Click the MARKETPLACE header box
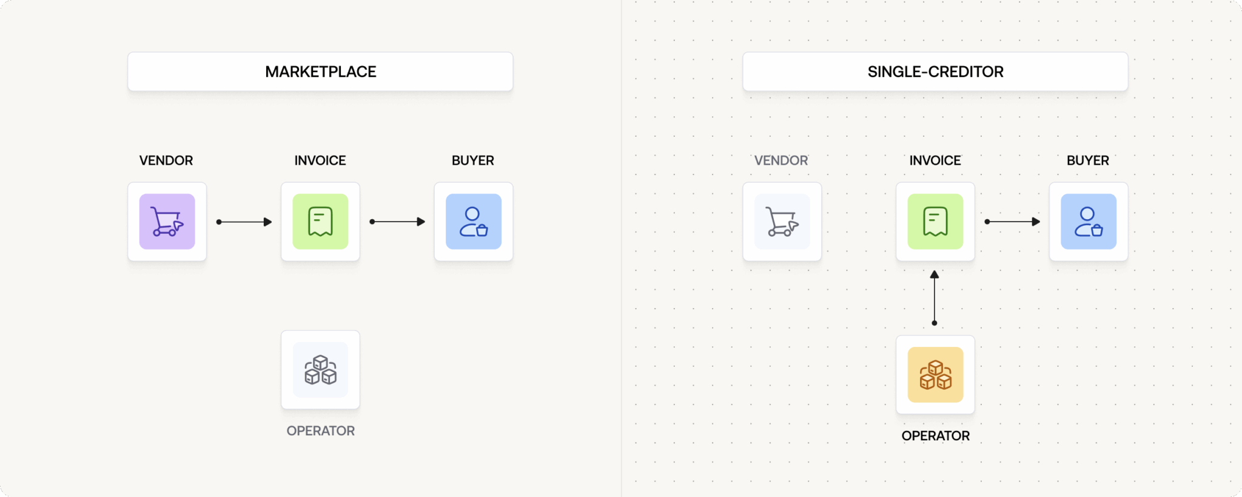 320,71
